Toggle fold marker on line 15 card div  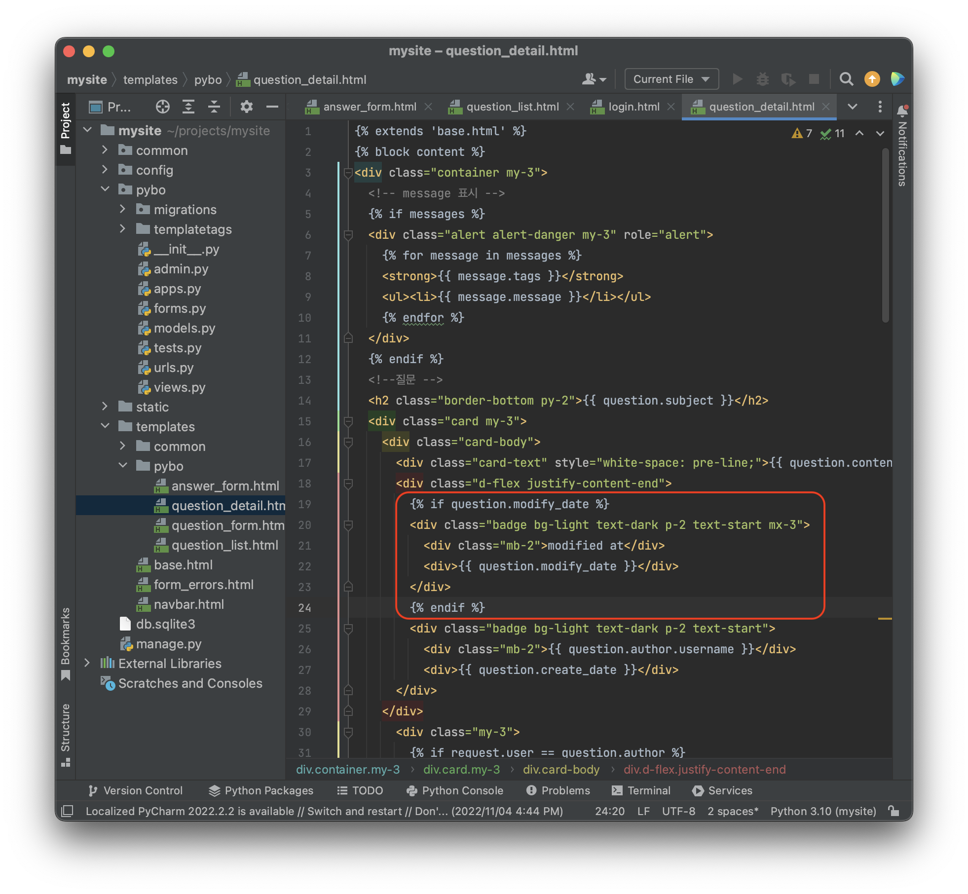(x=348, y=421)
